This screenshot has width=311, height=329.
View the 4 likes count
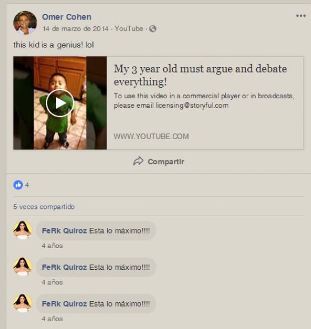(x=27, y=185)
